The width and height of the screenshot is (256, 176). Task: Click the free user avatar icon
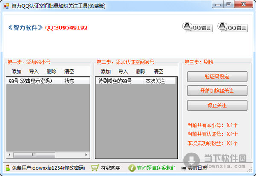pos(8,168)
